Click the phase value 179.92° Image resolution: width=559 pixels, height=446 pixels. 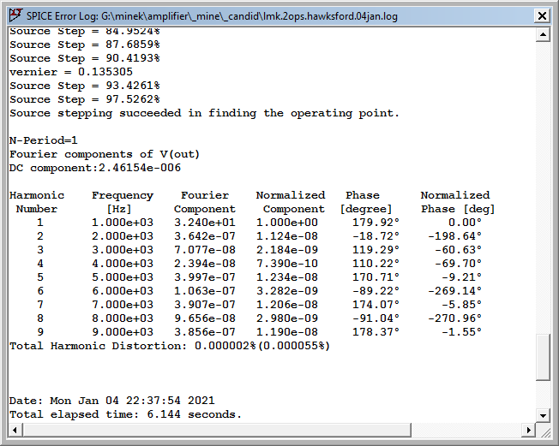pos(376,223)
